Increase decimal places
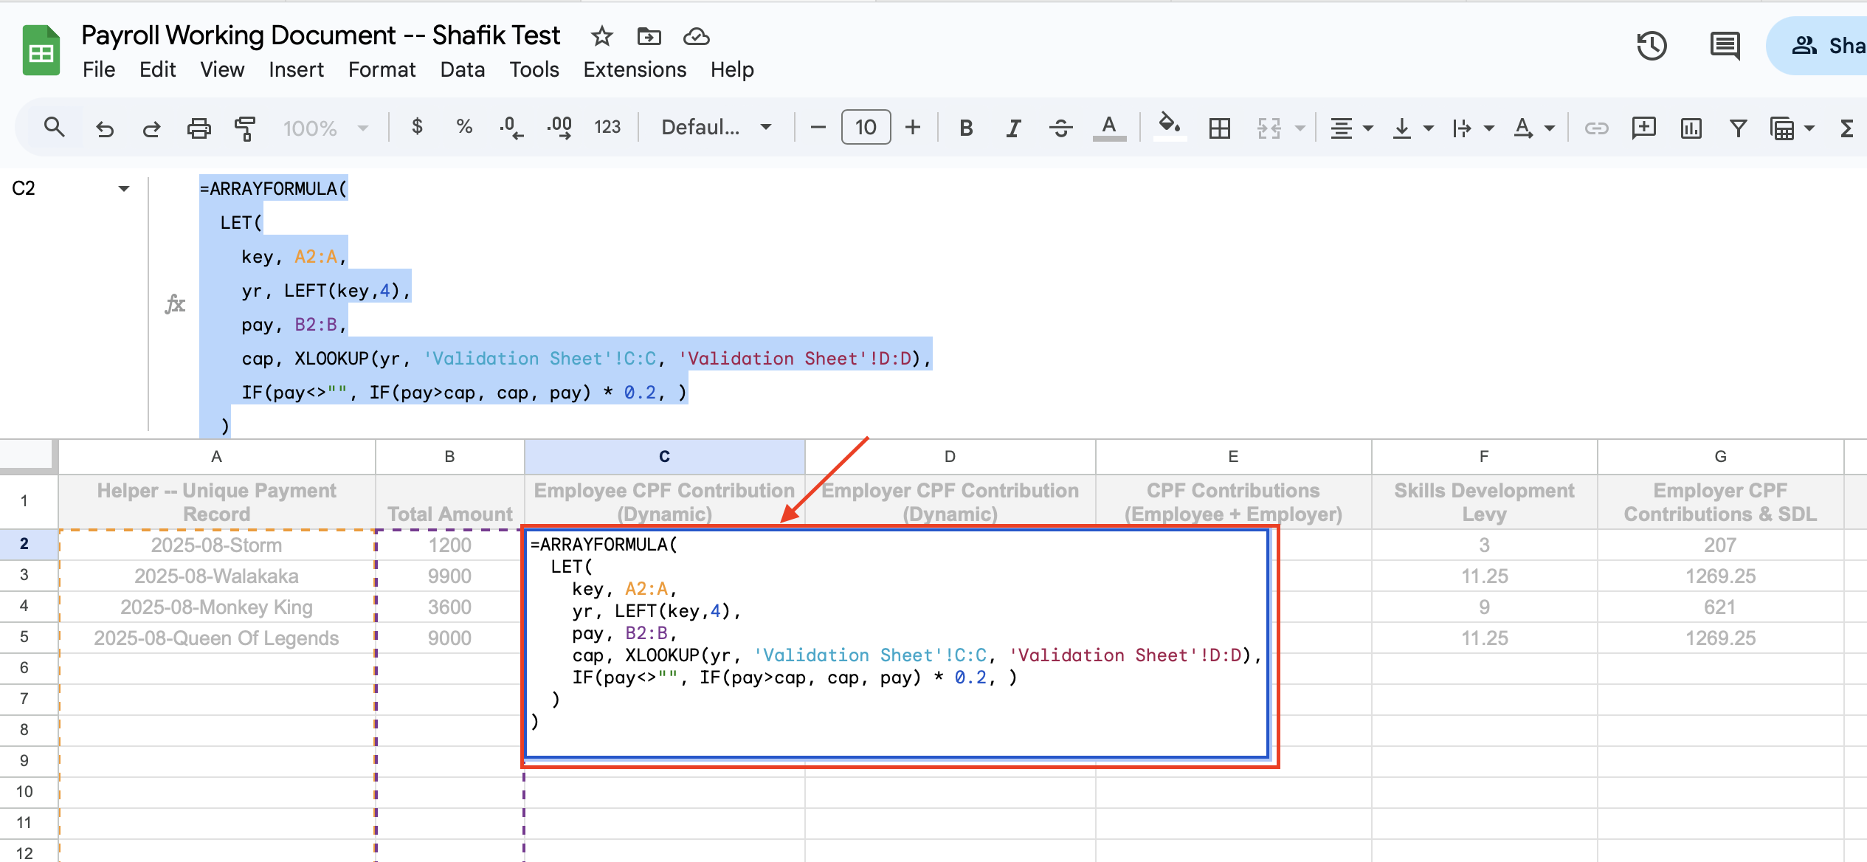The image size is (1867, 862). pyautogui.click(x=559, y=128)
